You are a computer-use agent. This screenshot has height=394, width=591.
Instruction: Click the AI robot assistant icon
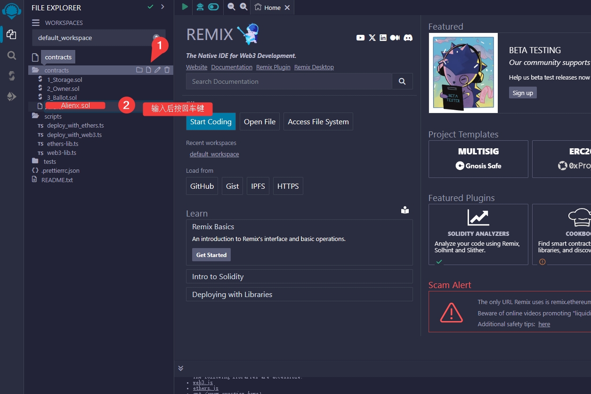pyautogui.click(x=200, y=7)
